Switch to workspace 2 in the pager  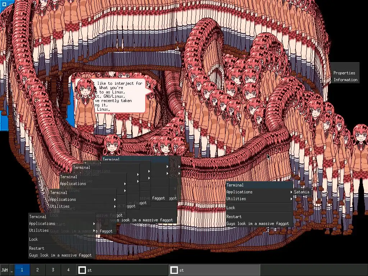[37, 270]
